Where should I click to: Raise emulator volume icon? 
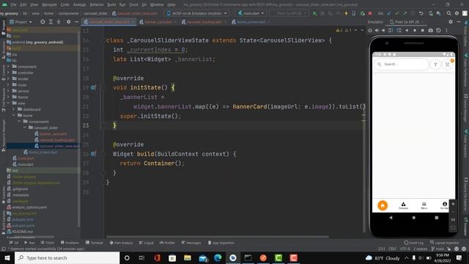[377, 31]
